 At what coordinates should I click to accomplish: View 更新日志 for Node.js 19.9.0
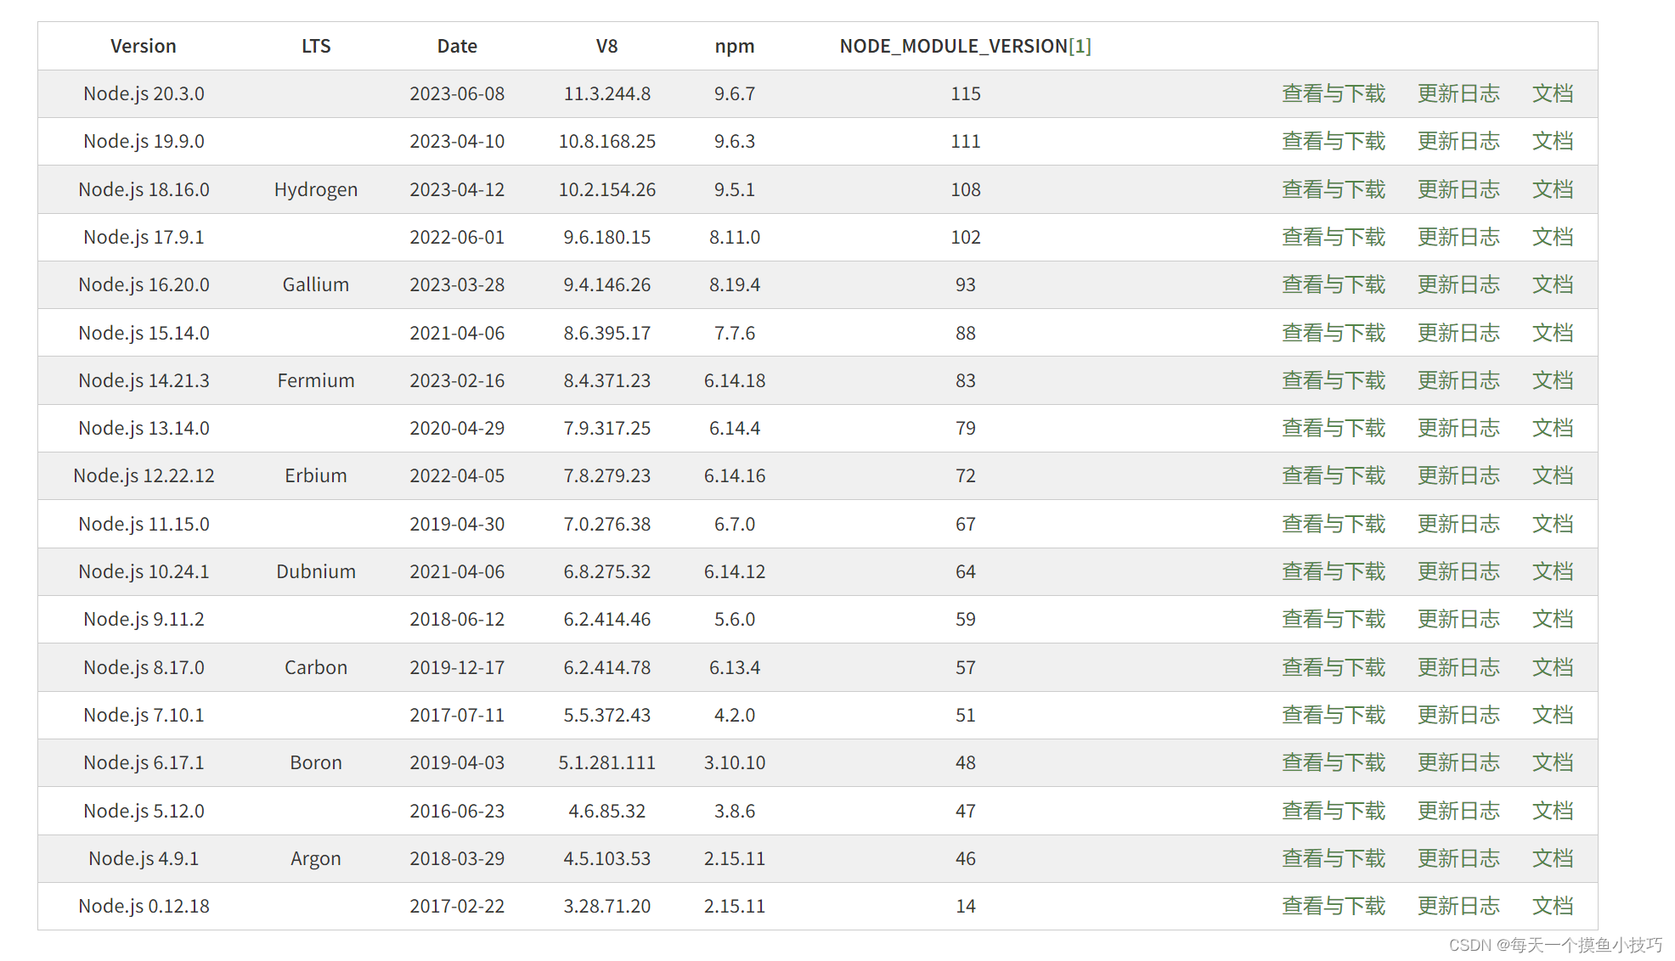click(1458, 141)
